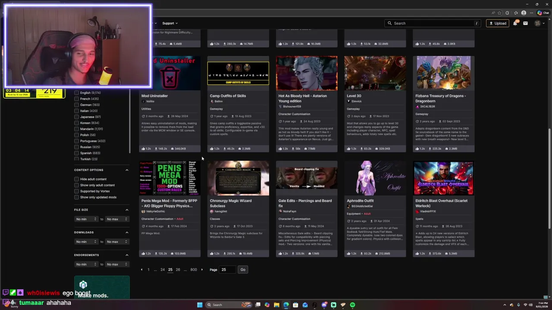Open Microsoft Edge from the taskbar

coord(286,305)
